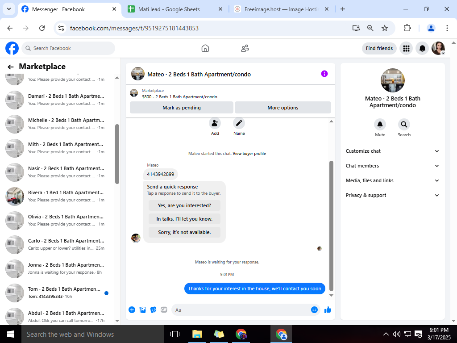Switch to the Freeimage.host tab
The height and width of the screenshot is (343, 457).
282,9
